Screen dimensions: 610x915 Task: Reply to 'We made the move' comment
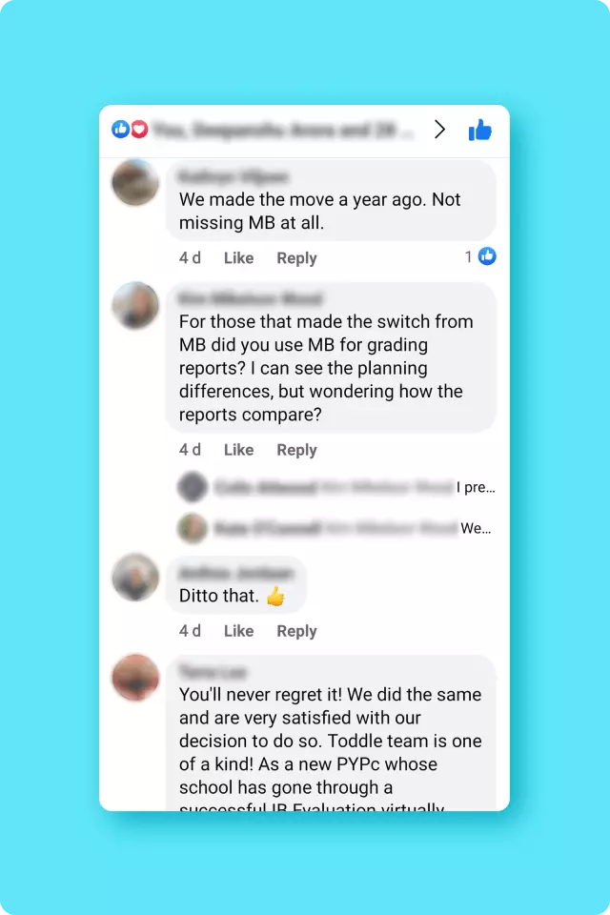coord(296,258)
